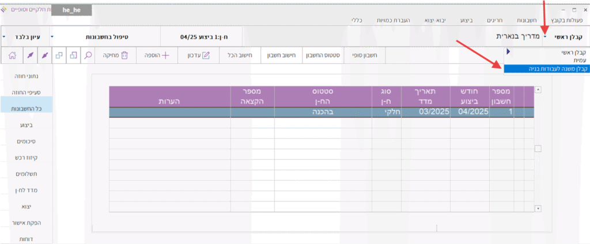Click the left purple pin arrow icon
This screenshot has height=244, width=590.
pyautogui.click(x=29, y=56)
